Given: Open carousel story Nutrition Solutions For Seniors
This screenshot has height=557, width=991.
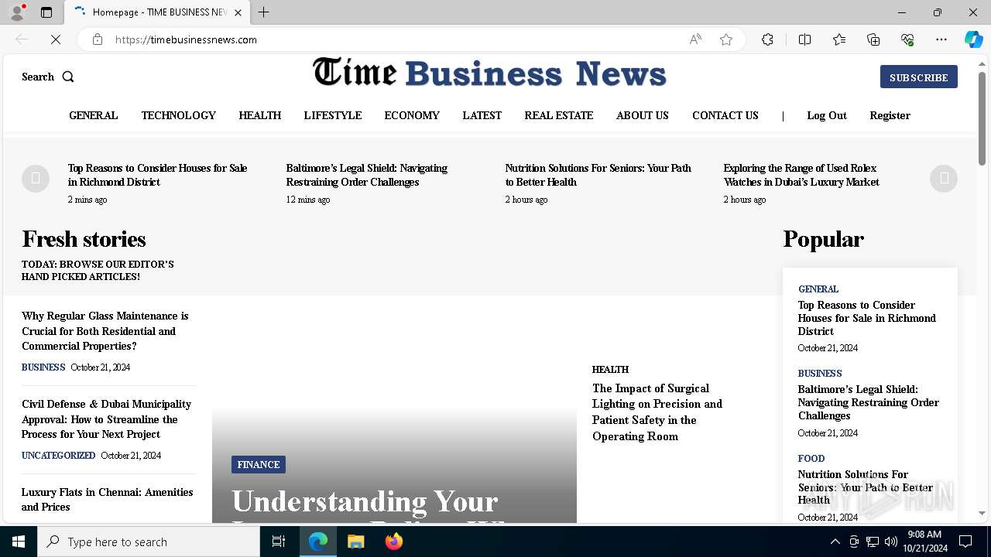Looking at the screenshot, I should 598,175.
